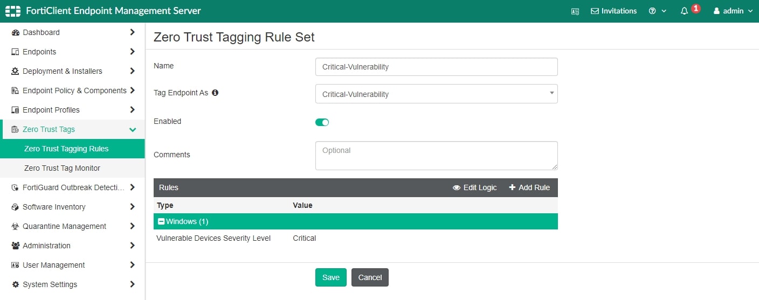This screenshot has width=759, height=300.
Task: Click the help question mark icon
Action: (652, 11)
